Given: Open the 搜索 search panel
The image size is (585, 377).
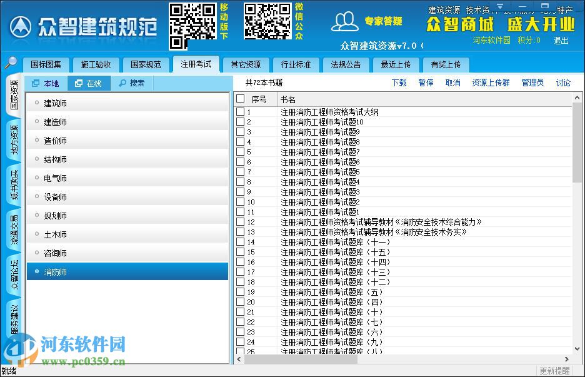Looking at the screenshot, I should tap(133, 83).
